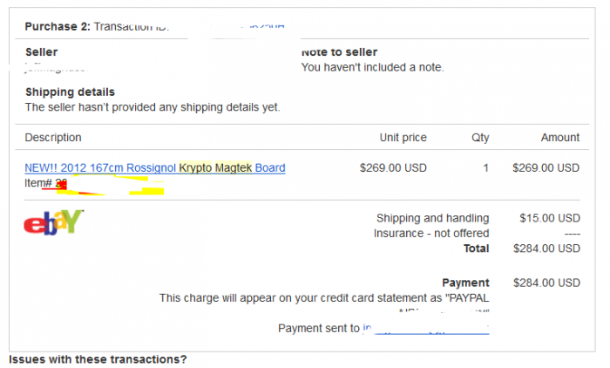Click the Insurance - not offered text
The width and height of the screenshot is (610, 368).
(431, 233)
